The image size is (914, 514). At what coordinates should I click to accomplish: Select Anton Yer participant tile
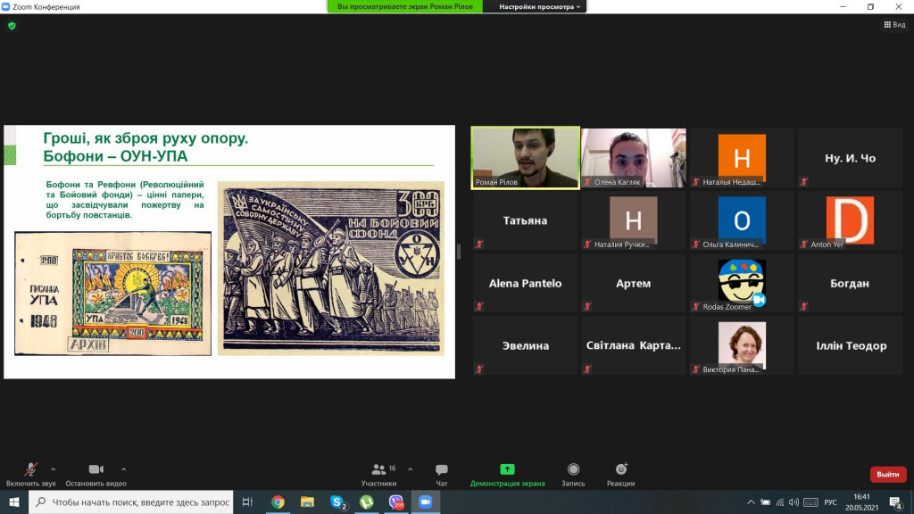(850, 220)
